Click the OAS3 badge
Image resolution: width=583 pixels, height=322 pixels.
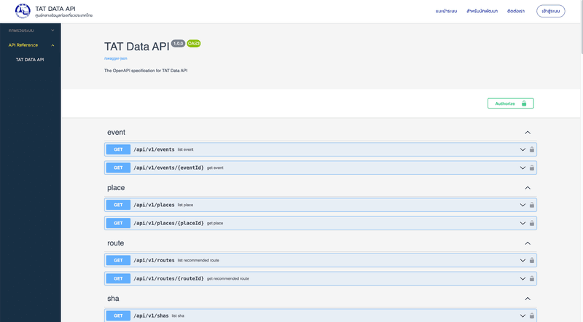(x=194, y=44)
